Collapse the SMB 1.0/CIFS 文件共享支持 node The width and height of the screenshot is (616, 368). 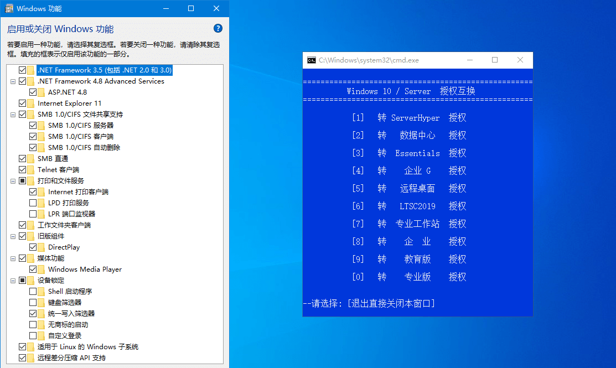coord(13,114)
